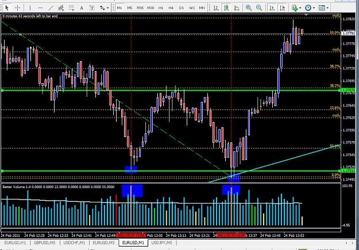Image resolution: width=359 pixels, height=250 pixels.
Task: Click the chart shift triangle marker
Action: [x=306, y=15]
